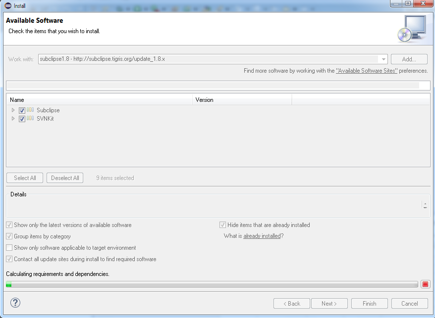
Task: Open the Available Software Sites preferences link
Action: pyautogui.click(x=366, y=70)
